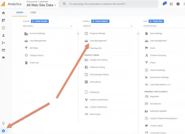Expand the View dropdown All Web Site Data

pyautogui.click(x=164, y=26)
